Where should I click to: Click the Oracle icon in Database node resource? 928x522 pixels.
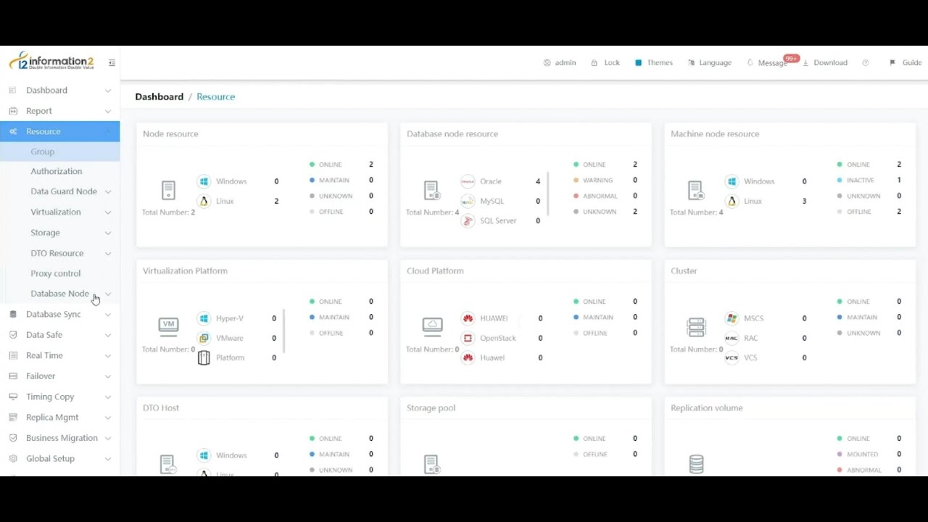(x=468, y=181)
